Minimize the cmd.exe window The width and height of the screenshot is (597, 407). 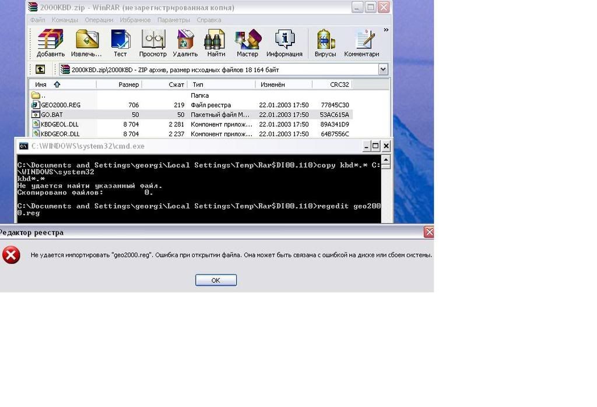(366, 146)
